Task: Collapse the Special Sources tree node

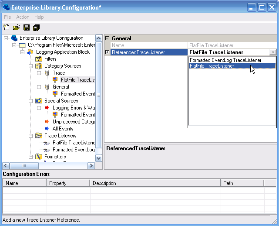Action: [x=31, y=101]
